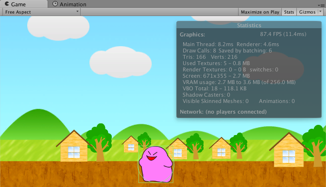The height and width of the screenshot is (187, 326).
Task: Open the Free Aspect dropdown
Action: [x=42, y=12]
